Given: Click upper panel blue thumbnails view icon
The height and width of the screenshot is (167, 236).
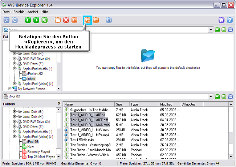Looking at the screenshot, I should click(231, 30).
